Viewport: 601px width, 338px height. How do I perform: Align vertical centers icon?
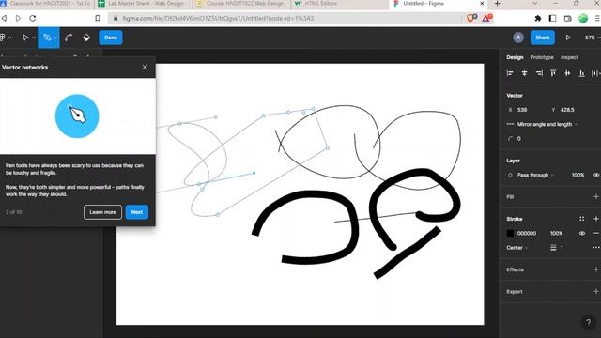567,73
